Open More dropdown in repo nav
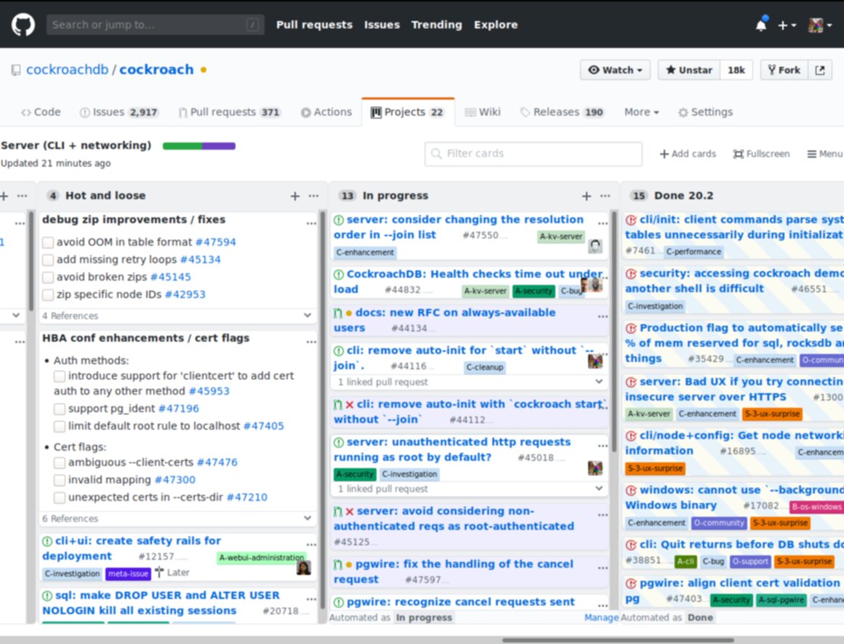 641,112
